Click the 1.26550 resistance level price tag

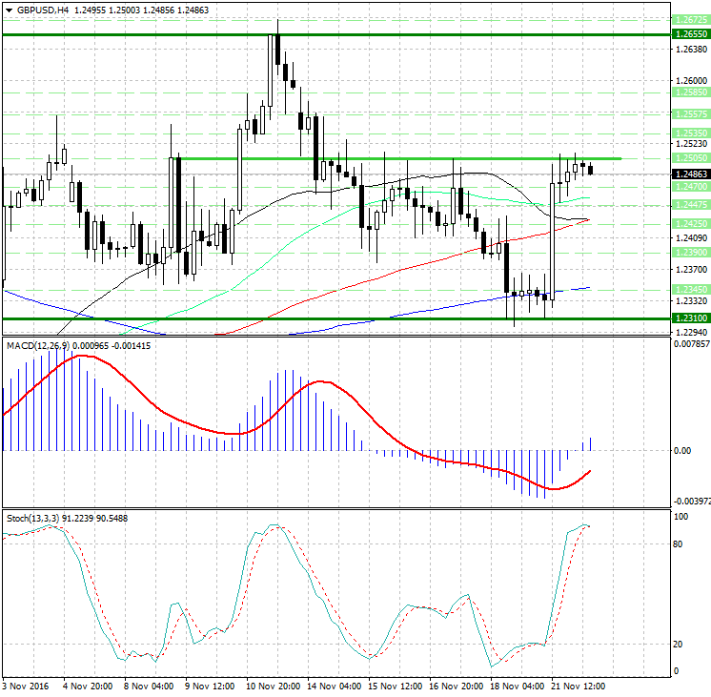click(690, 33)
